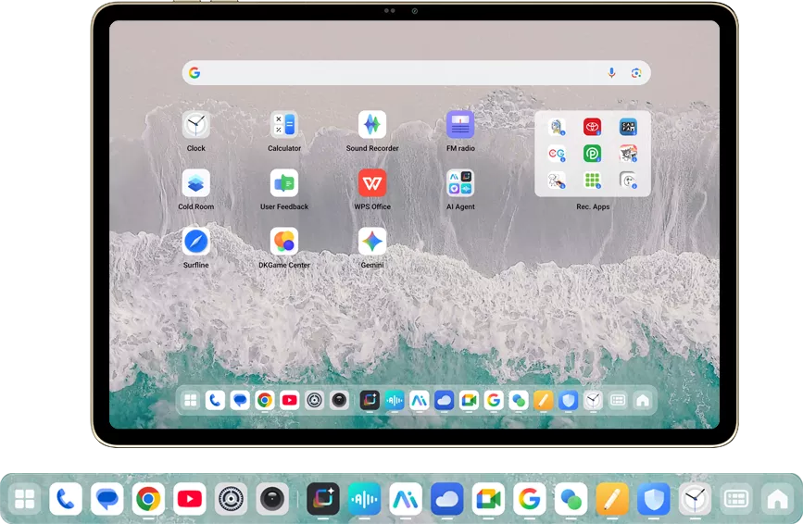Launch the AI Agent app
Screen dimensions: 803x524
[x=460, y=183]
